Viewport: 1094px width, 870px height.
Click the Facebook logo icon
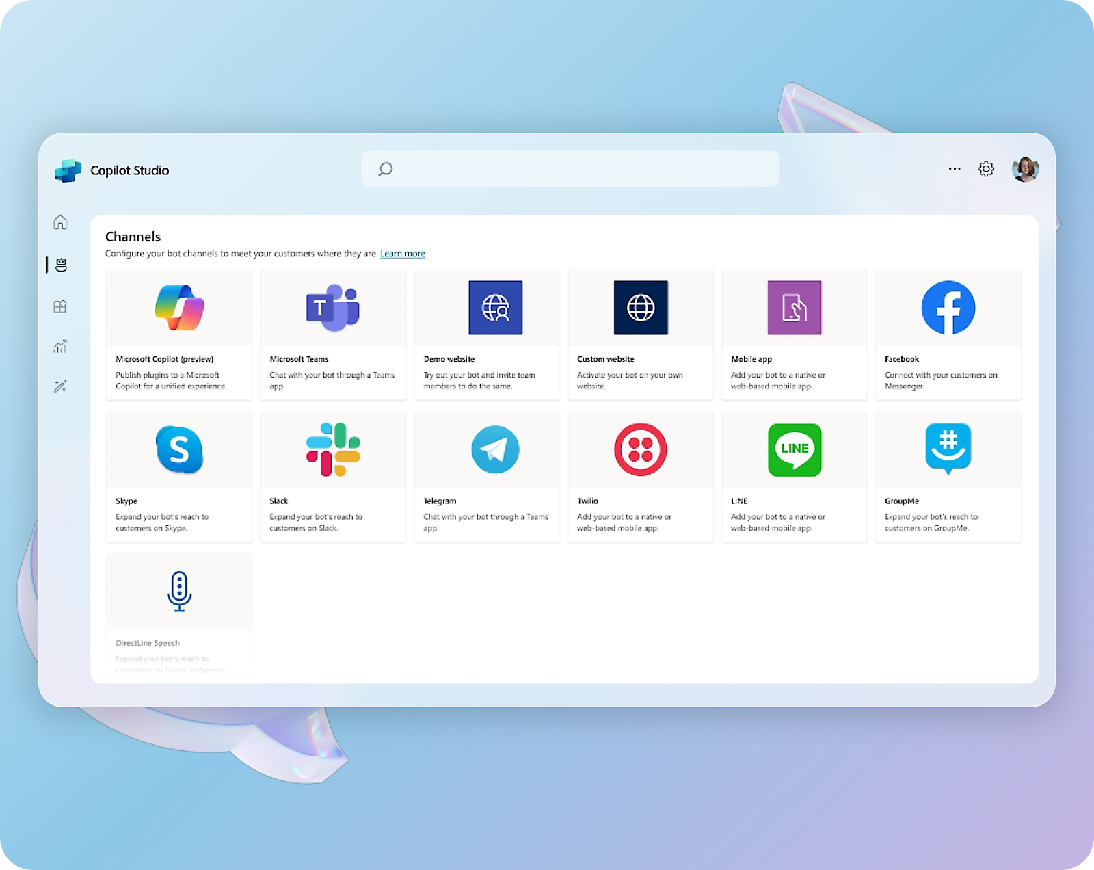[x=948, y=308]
